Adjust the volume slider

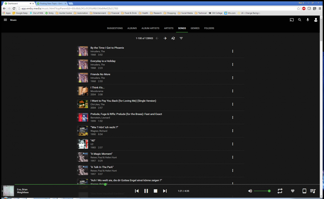(262, 191)
